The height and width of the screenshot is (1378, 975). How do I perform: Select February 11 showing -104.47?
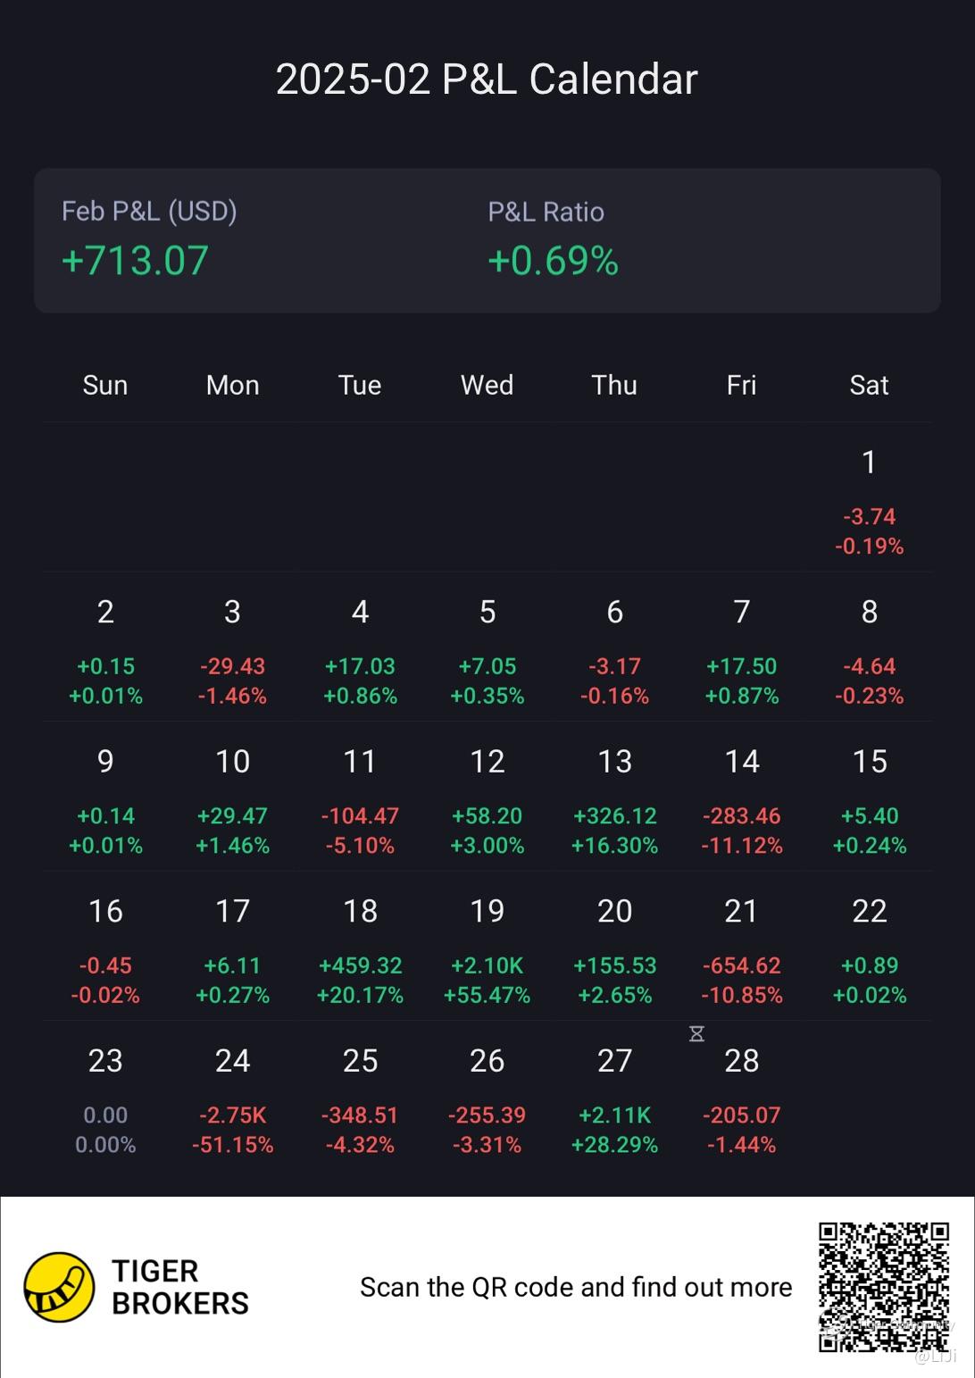[360, 800]
